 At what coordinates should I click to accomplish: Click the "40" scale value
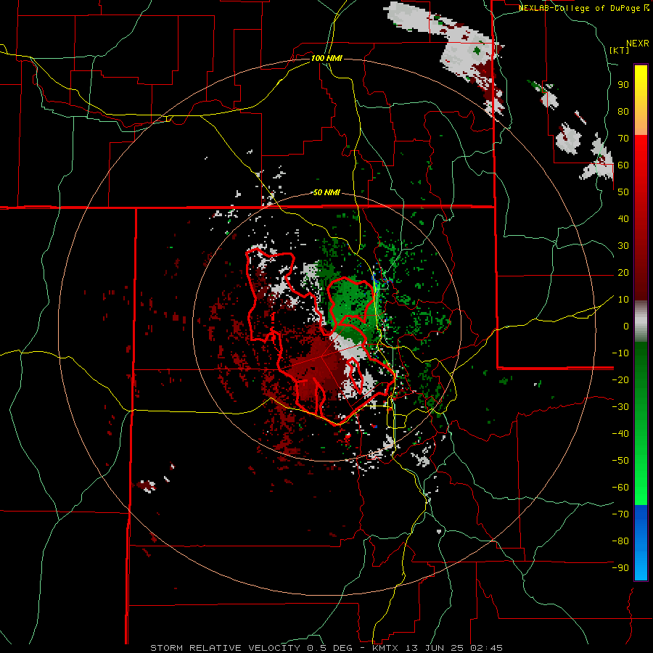tap(623, 219)
